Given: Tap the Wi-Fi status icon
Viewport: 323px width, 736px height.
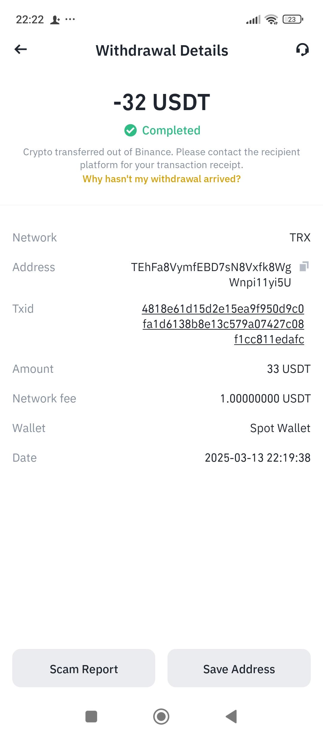Looking at the screenshot, I should [x=271, y=20].
